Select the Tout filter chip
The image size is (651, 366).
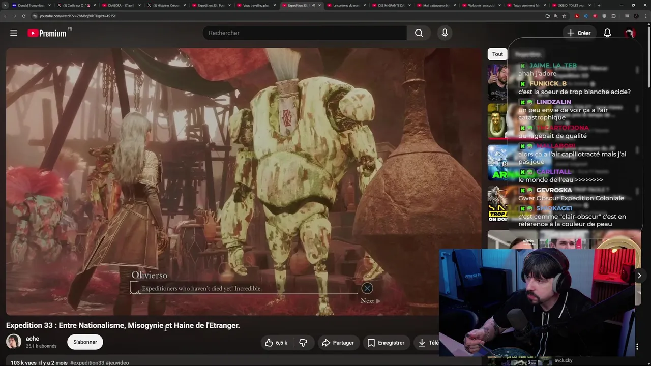click(497, 54)
